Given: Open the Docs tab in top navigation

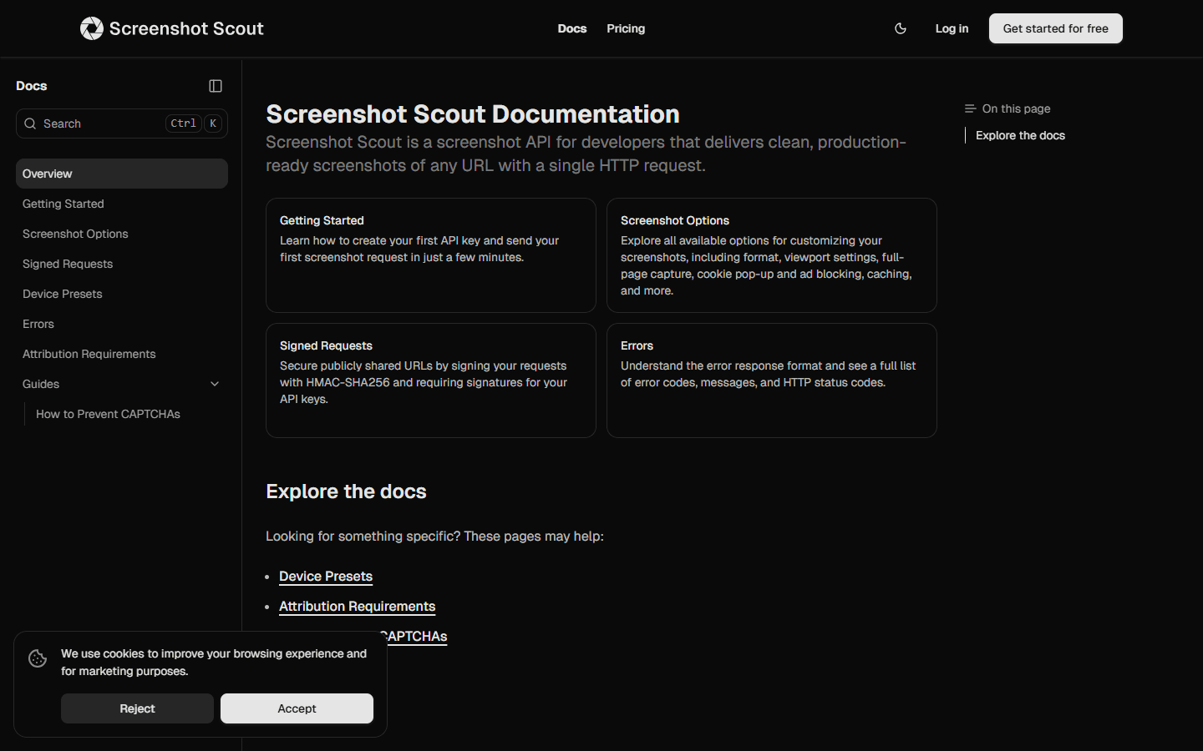Looking at the screenshot, I should coord(571,28).
